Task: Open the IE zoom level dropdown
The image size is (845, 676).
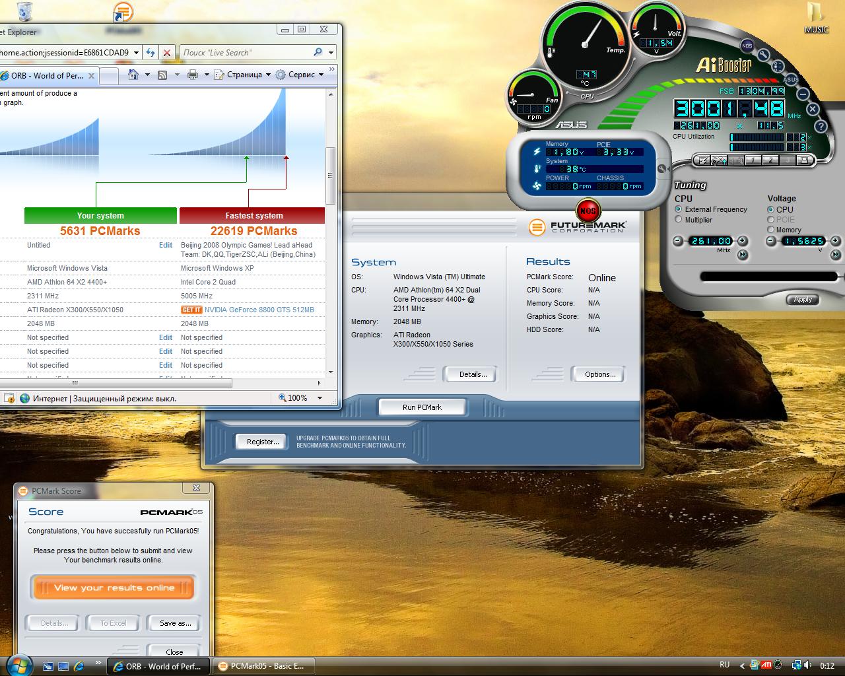Action: click(x=320, y=398)
